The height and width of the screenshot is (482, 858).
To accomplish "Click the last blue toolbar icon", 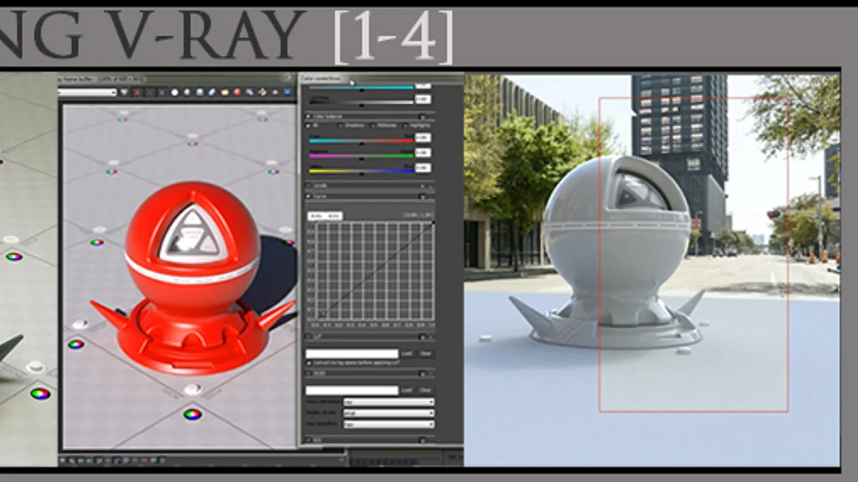I will pos(287,92).
